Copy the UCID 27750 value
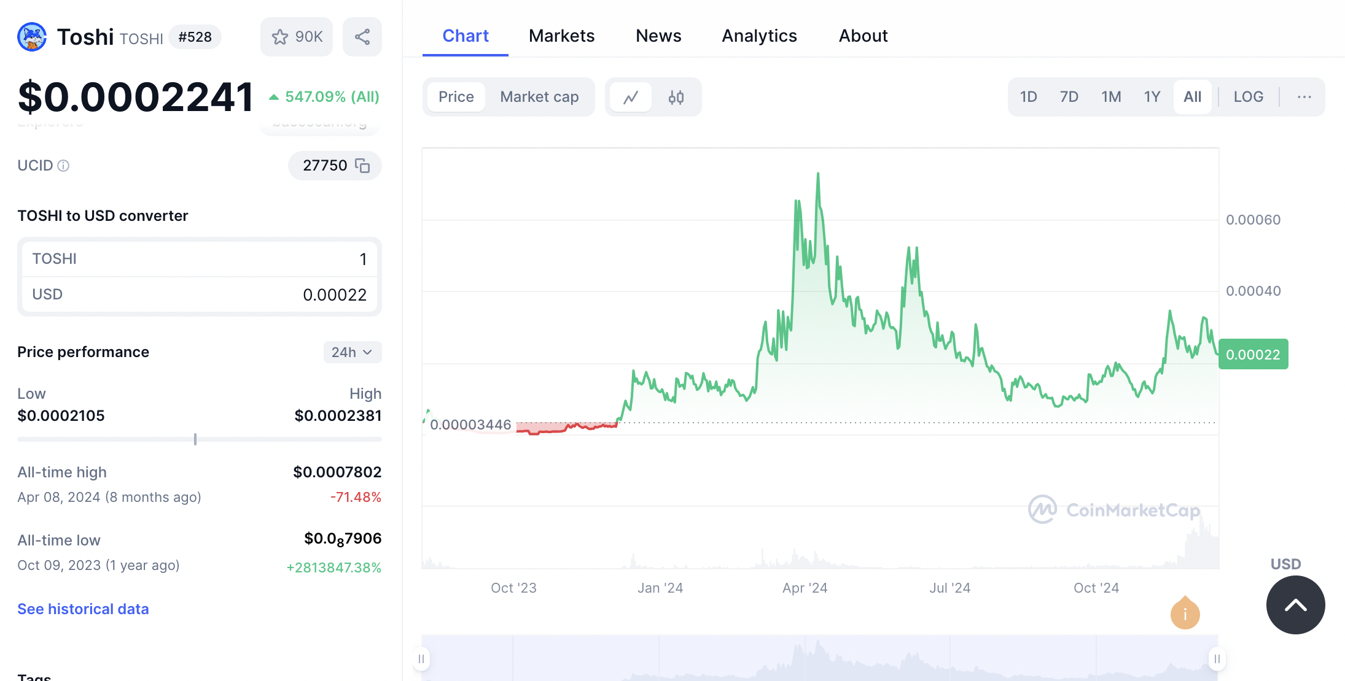Viewport: 1345px width, 681px height. tap(362, 166)
